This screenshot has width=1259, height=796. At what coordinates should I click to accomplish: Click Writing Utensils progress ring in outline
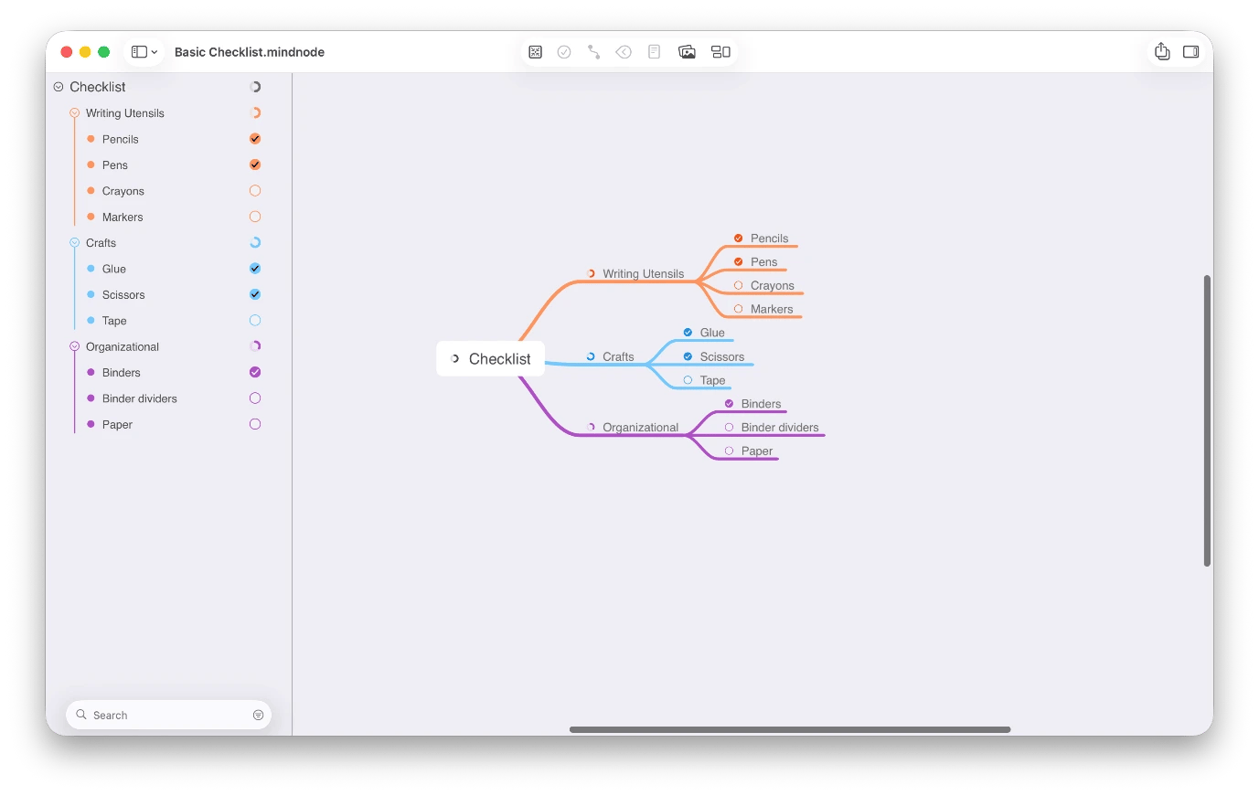point(255,113)
